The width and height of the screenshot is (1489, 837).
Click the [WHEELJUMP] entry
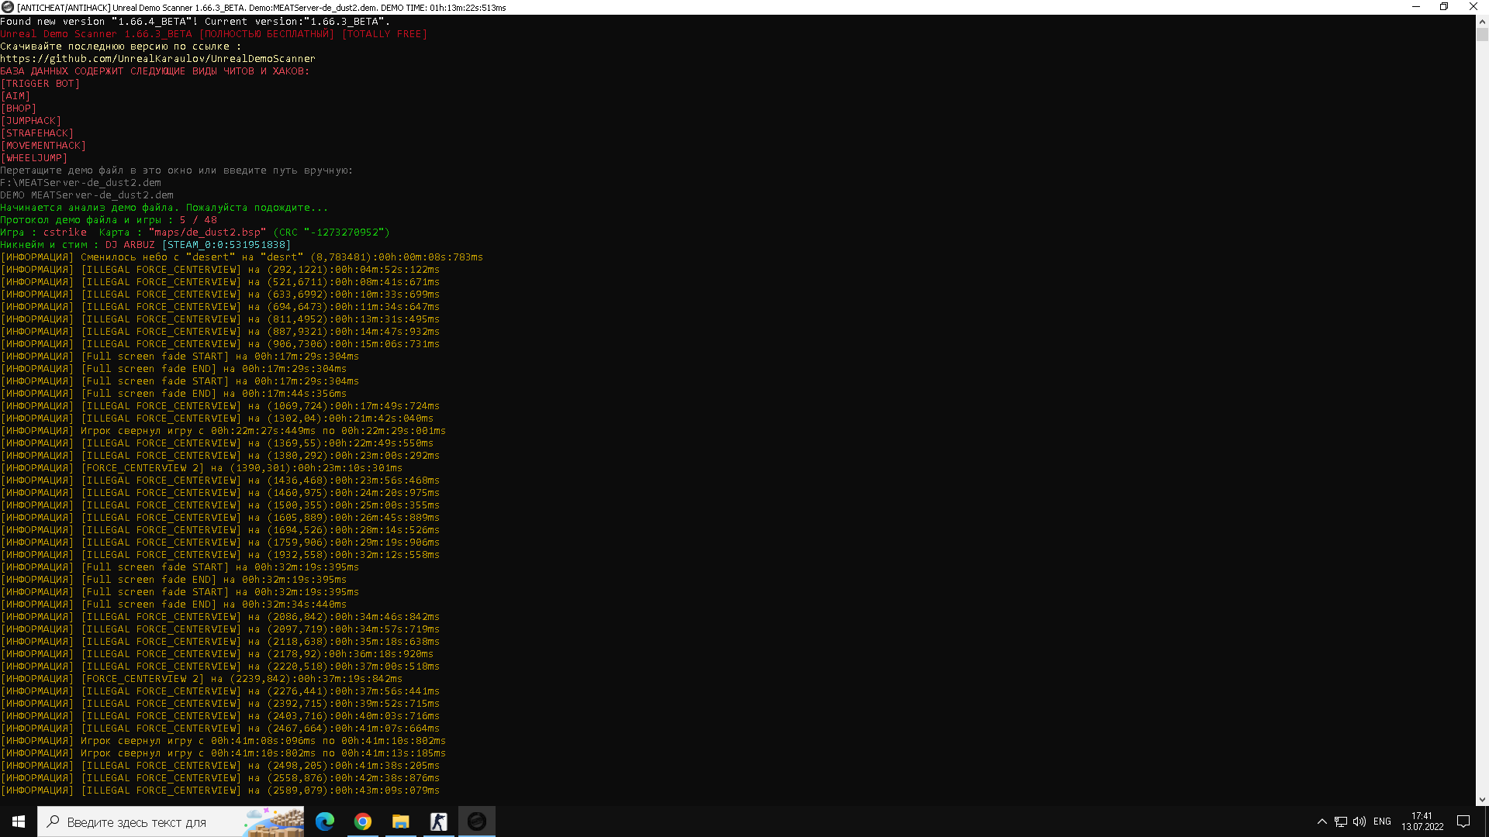click(x=34, y=158)
